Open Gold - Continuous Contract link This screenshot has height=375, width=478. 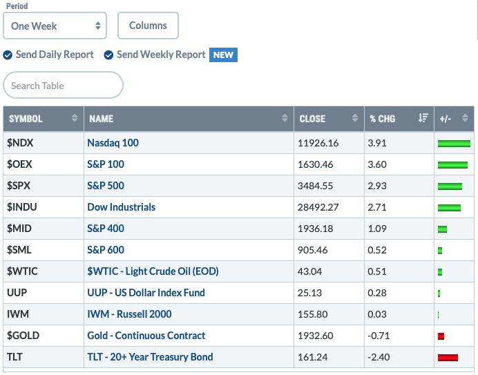coord(146,336)
